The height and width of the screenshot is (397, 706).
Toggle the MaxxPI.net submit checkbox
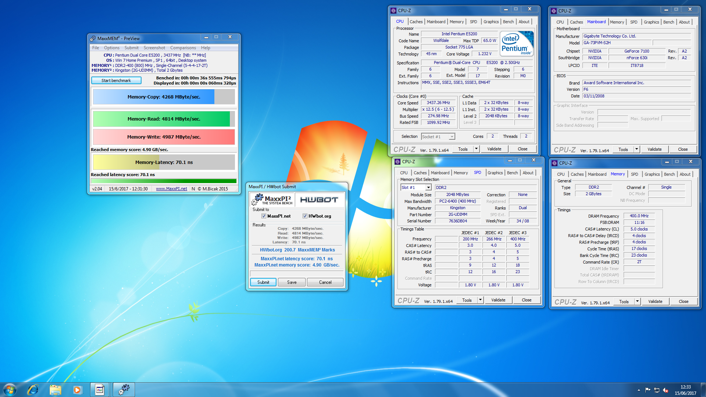[x=264, y=216]
